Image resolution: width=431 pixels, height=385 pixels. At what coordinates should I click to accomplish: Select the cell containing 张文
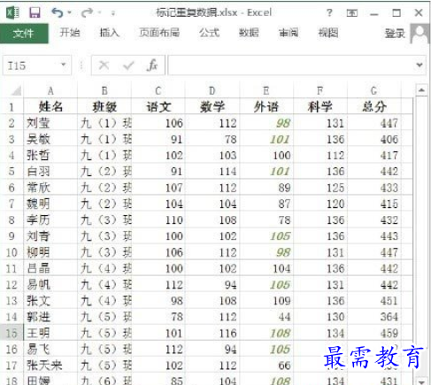50,301
